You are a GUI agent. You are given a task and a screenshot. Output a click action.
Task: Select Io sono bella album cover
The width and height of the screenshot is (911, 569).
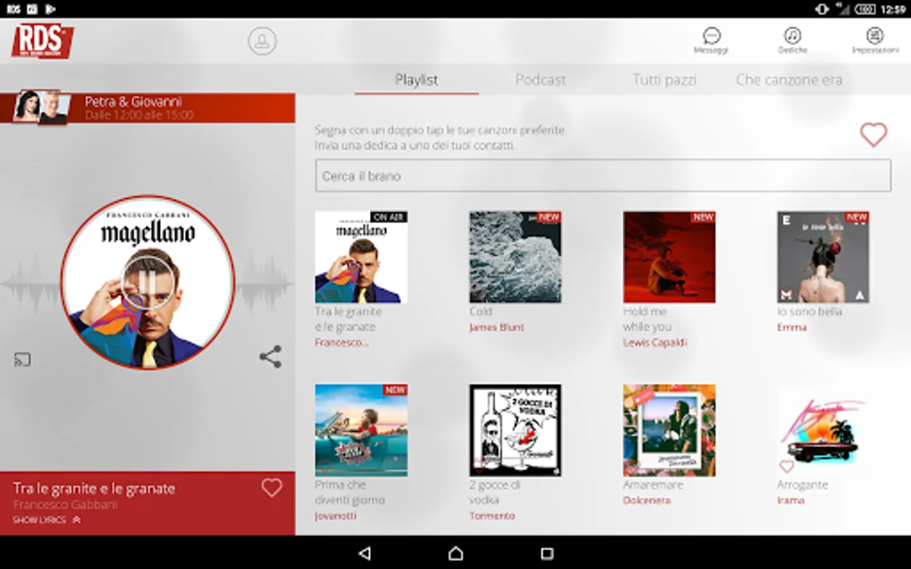823,257
